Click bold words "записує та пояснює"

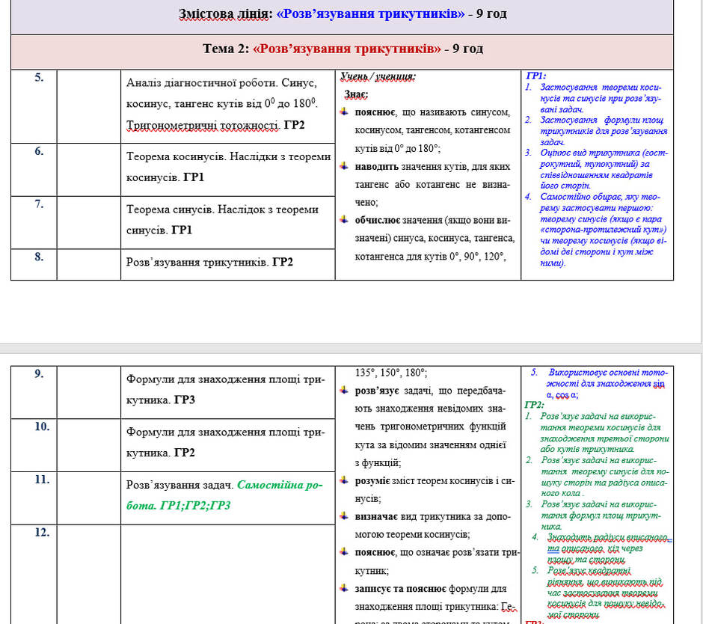[400, 589]
